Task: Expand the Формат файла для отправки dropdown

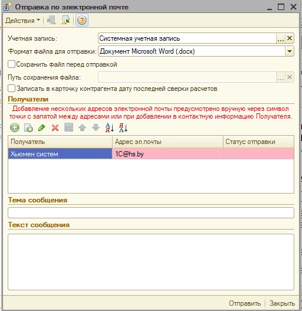Action: [x=290, y=51]
